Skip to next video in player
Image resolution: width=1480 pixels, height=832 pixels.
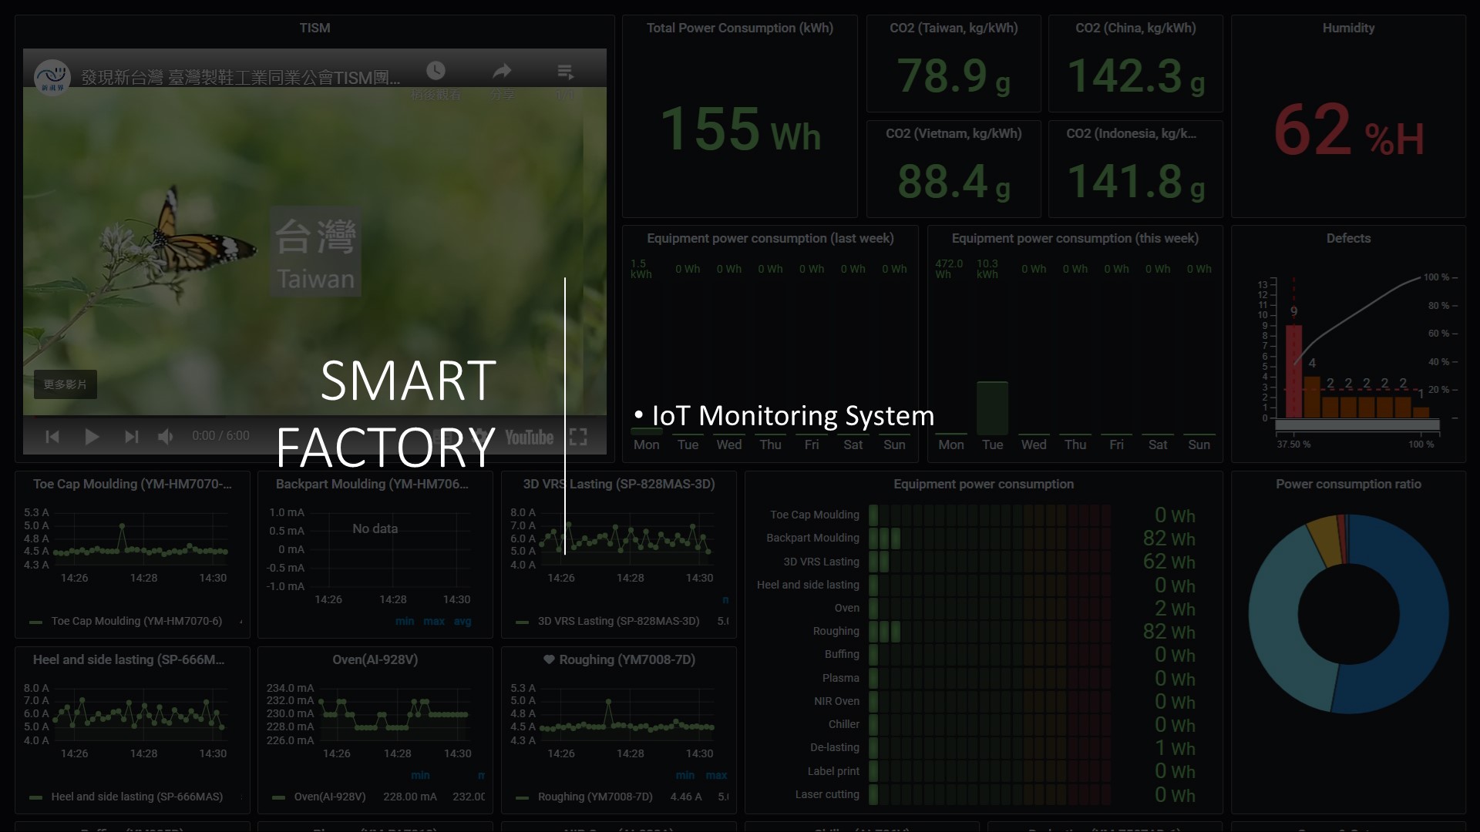point(131,437)
